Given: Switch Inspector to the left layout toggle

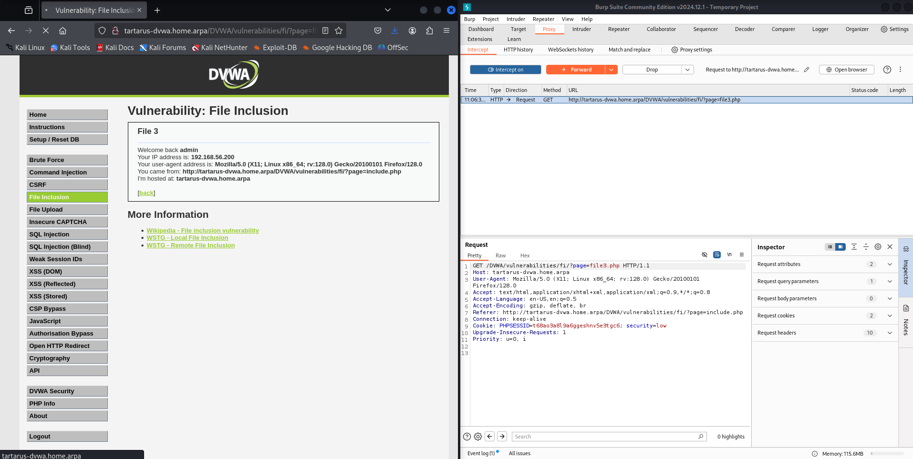Looking at the screenshot, I should pyautogui.click(x=830, y=247).
